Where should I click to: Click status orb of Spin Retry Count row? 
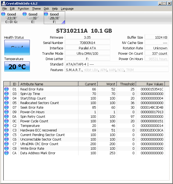pos(6,116)
